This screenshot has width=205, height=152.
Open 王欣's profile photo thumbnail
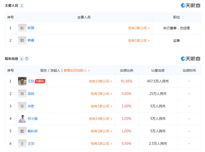[22, 81]
